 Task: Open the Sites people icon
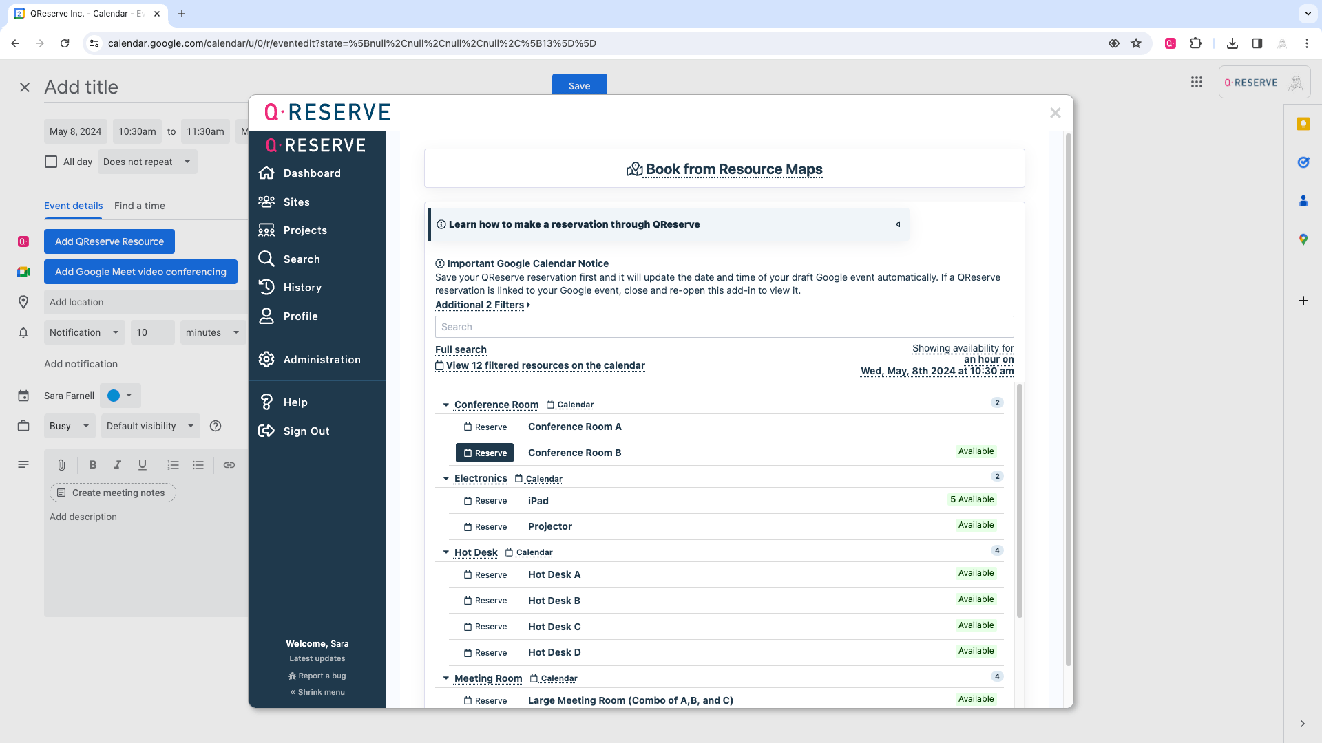coord(266,202)
